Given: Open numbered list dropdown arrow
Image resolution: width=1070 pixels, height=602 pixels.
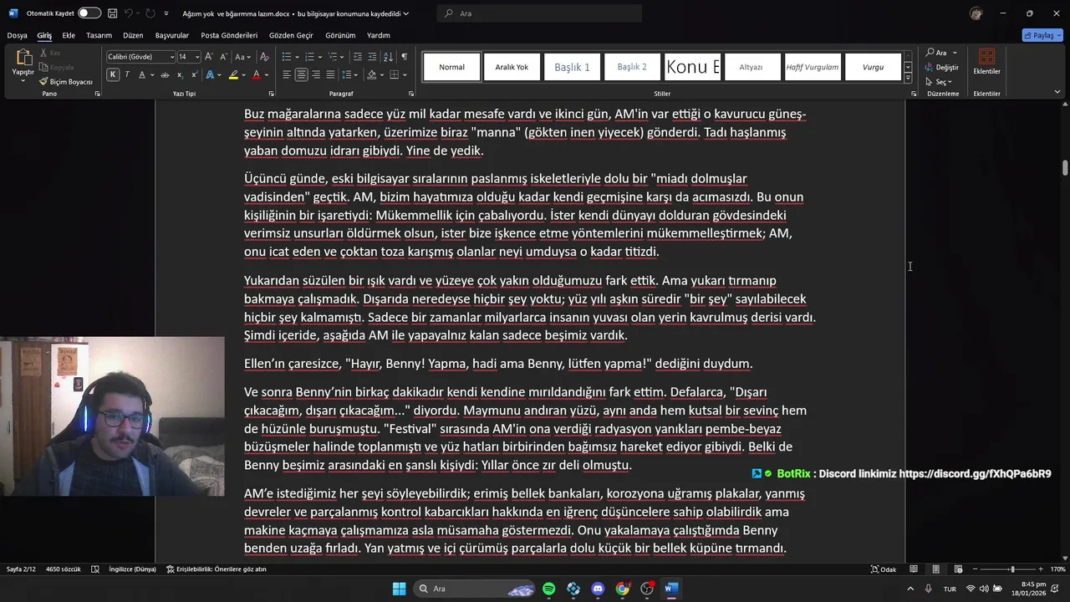Looking at the screenshot, I should point(319,57).
